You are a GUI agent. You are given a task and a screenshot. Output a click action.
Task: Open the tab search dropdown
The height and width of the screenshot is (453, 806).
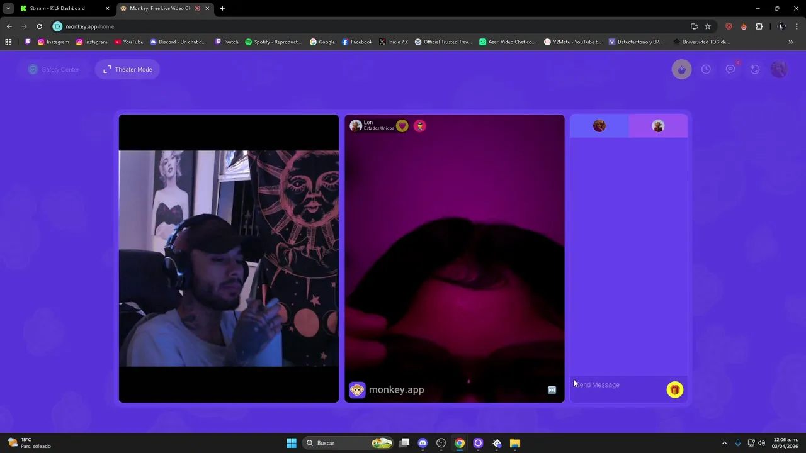[8, 8]
